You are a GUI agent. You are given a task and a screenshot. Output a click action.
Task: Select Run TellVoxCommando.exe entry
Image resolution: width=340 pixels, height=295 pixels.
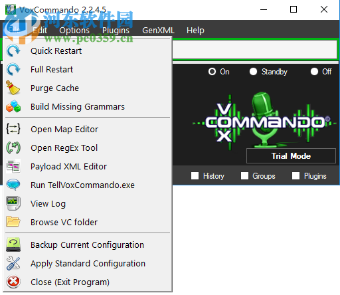click(x=88, y=185)
